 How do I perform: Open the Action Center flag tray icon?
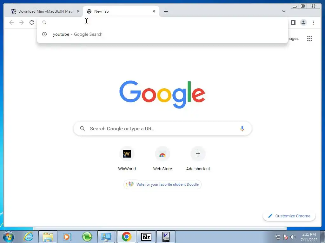tap(285, 237)
